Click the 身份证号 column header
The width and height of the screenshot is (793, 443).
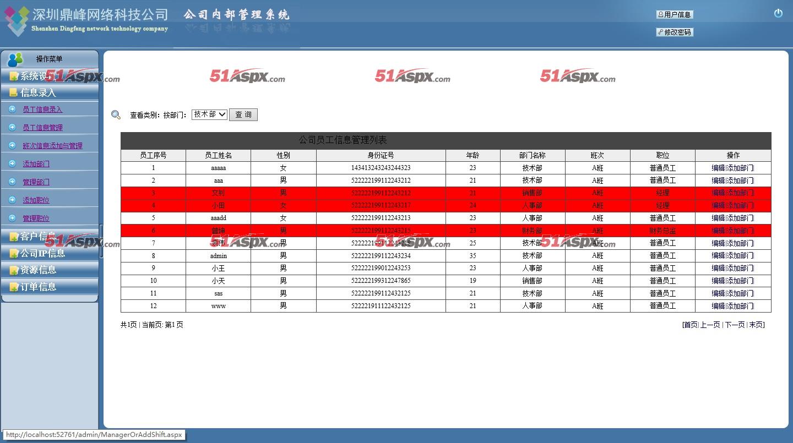[381, 155]
